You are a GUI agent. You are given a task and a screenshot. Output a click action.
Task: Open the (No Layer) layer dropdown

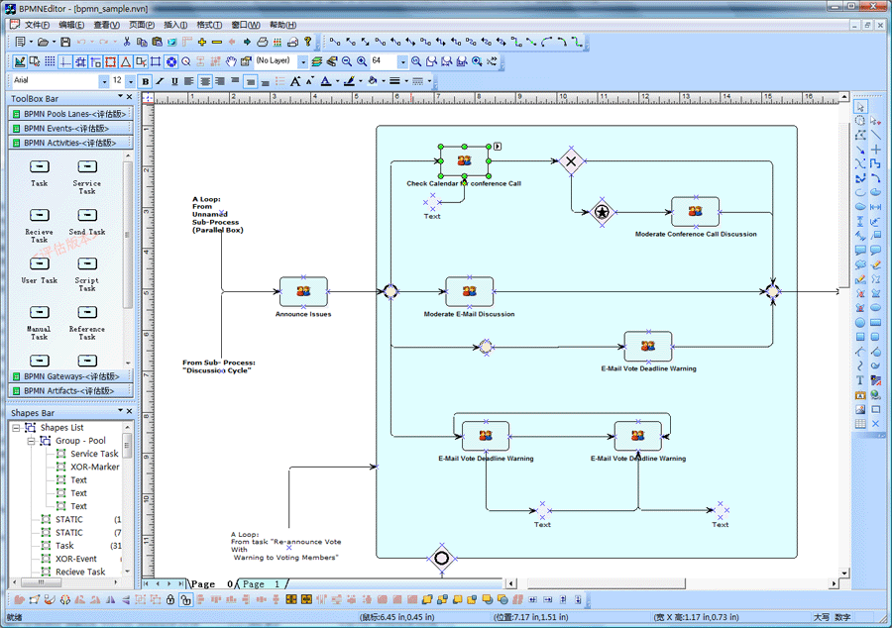point(303,61)
